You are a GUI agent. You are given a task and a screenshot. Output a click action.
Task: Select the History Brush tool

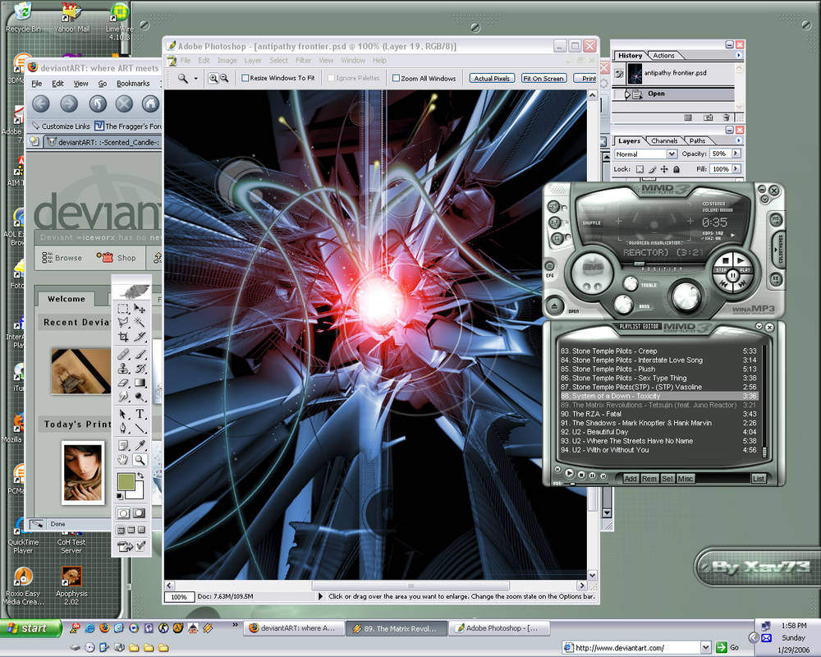pos(140,368)
